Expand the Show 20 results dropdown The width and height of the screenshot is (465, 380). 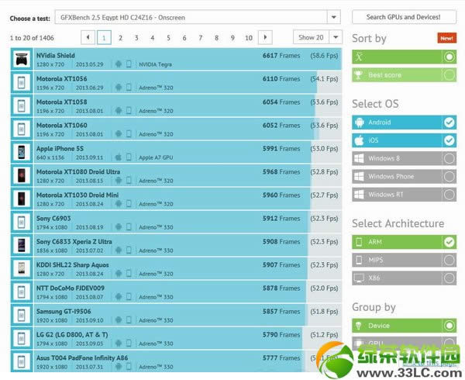[318, 37]
